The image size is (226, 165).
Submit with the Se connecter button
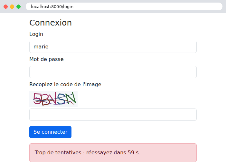click(x=50, y=132)
